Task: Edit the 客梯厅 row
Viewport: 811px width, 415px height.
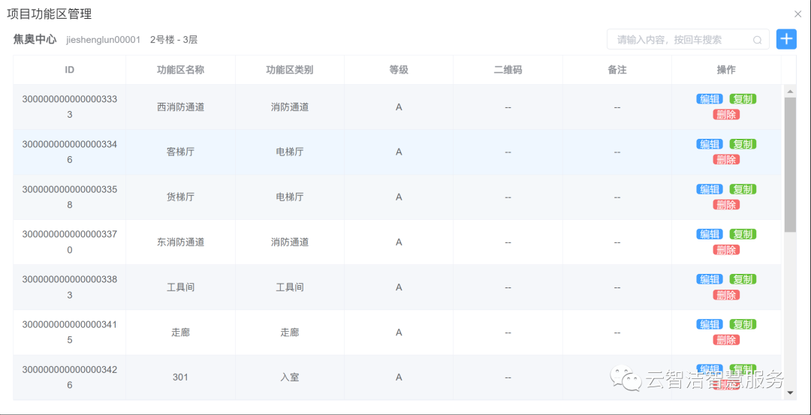Action: coord(710,144)
